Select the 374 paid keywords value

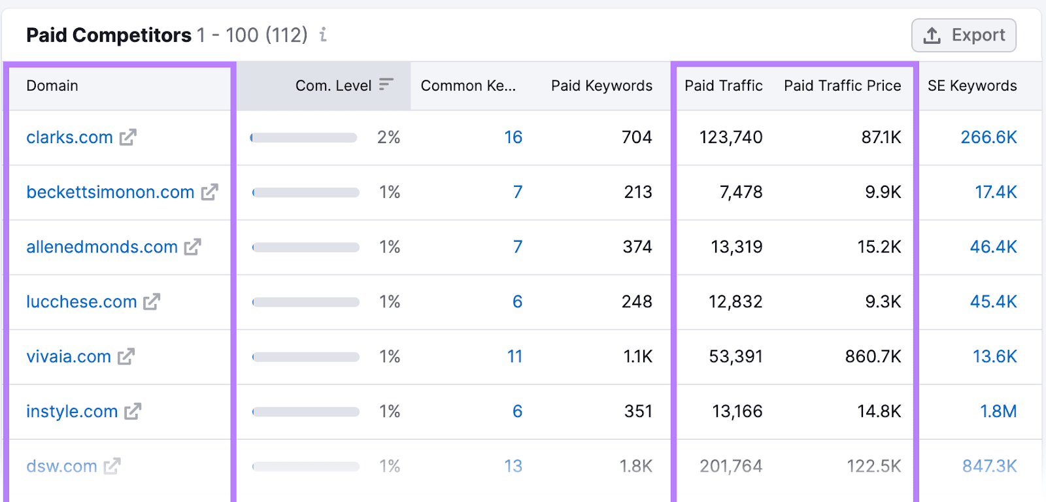click(x=637, y=247)
